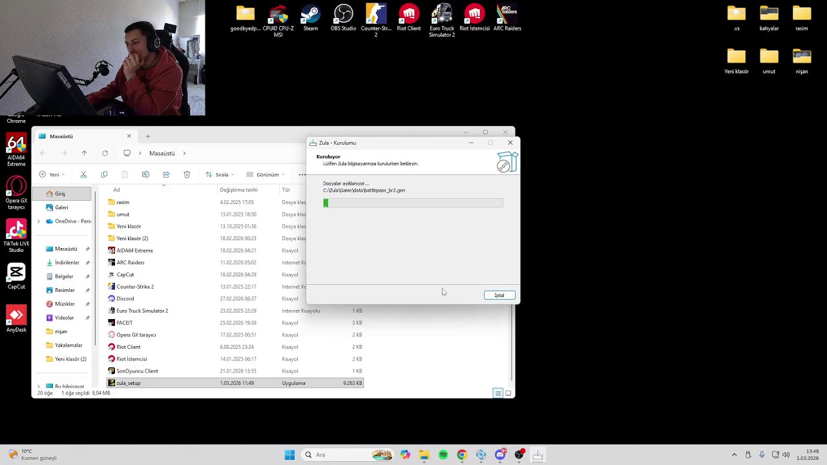The image size is (827, 465).
Task: Open the kahyalar folder on desktop
Action: point(769,18)
